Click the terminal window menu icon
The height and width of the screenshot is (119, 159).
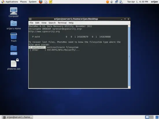click(x=30, y=19)
